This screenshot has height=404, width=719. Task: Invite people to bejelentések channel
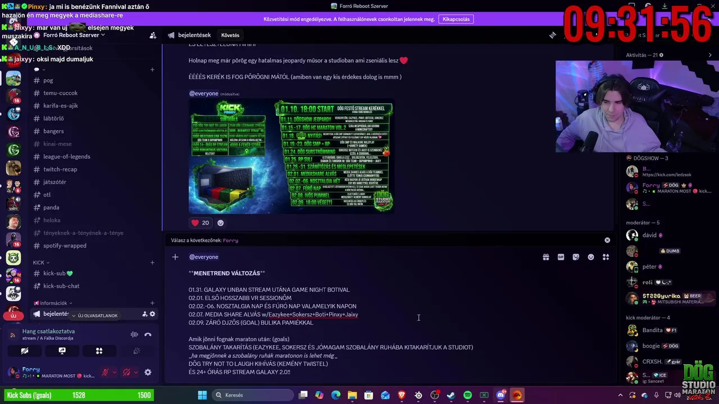tap(144, 314)
